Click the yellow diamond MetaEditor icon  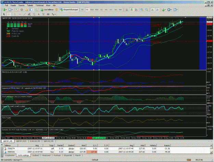point(56,10)
